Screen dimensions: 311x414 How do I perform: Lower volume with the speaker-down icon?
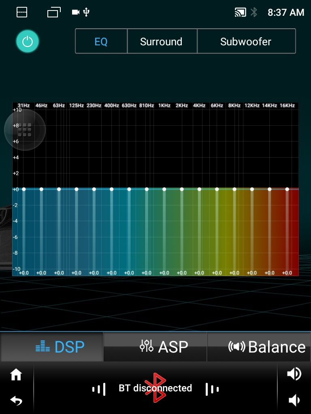tap(294, 400)
